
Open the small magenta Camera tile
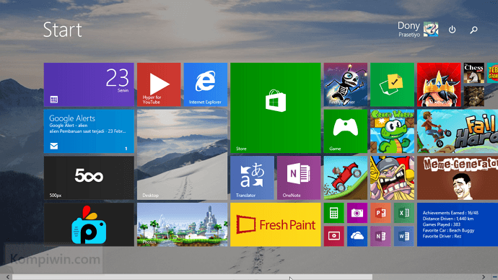click(357, 213)
